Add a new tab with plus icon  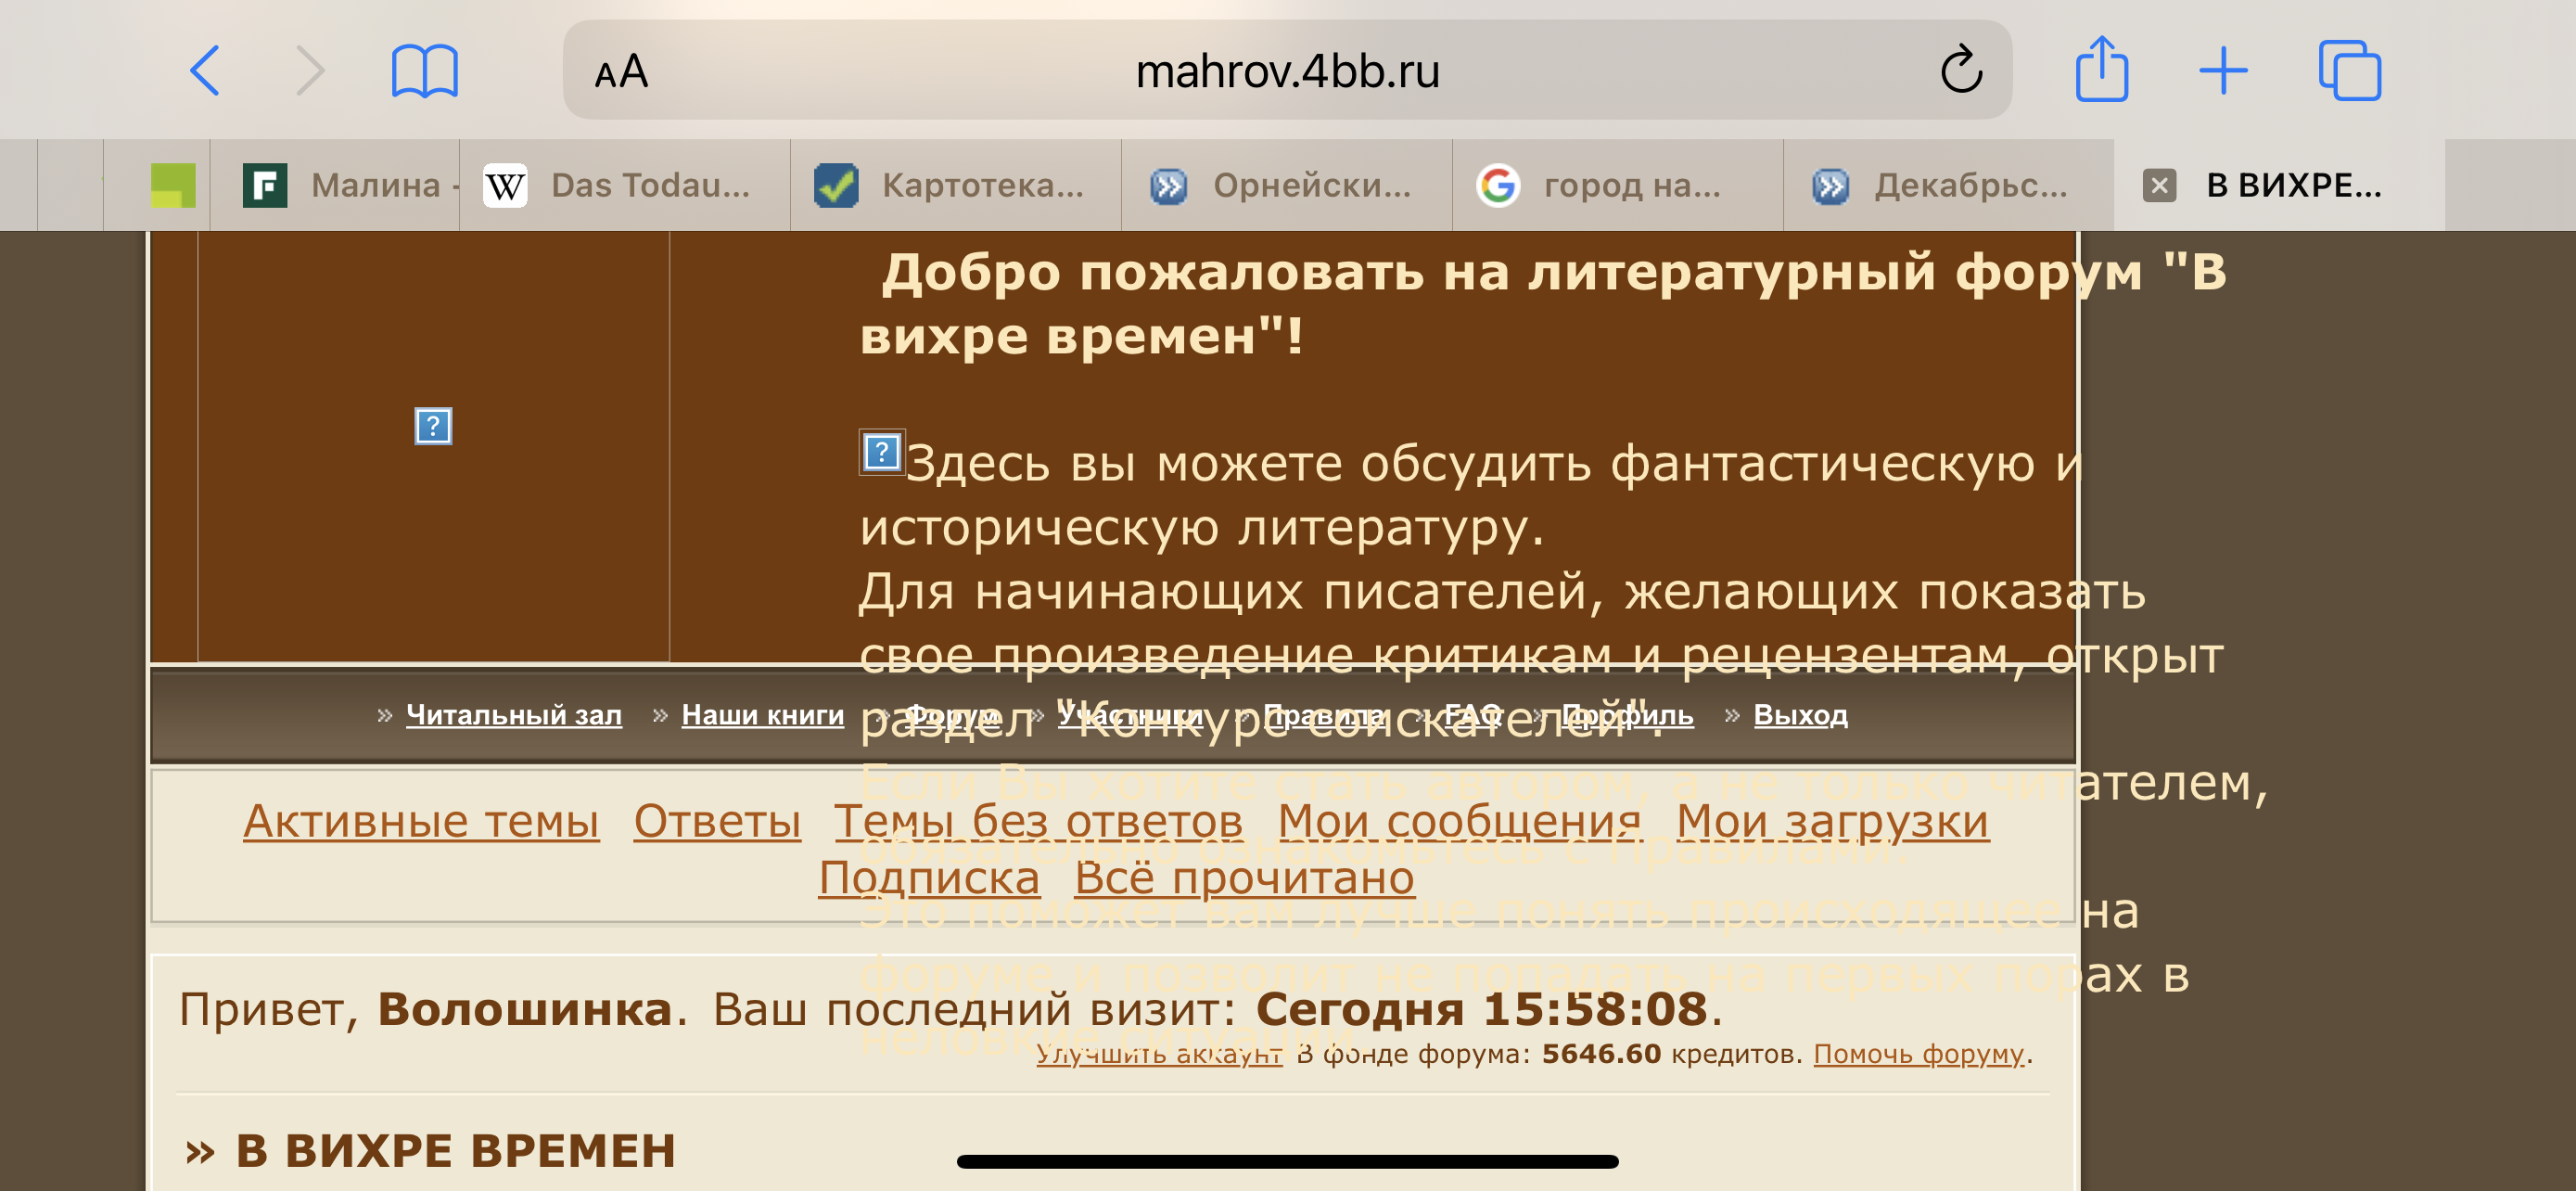click(2223, 71)
